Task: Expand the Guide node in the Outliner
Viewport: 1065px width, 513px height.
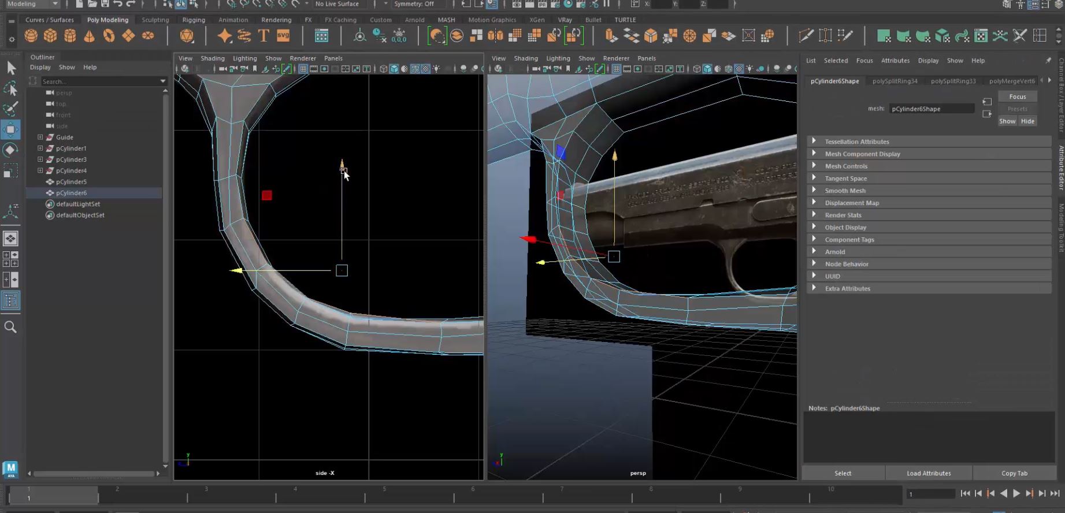Action: click(x=40, y=137)
